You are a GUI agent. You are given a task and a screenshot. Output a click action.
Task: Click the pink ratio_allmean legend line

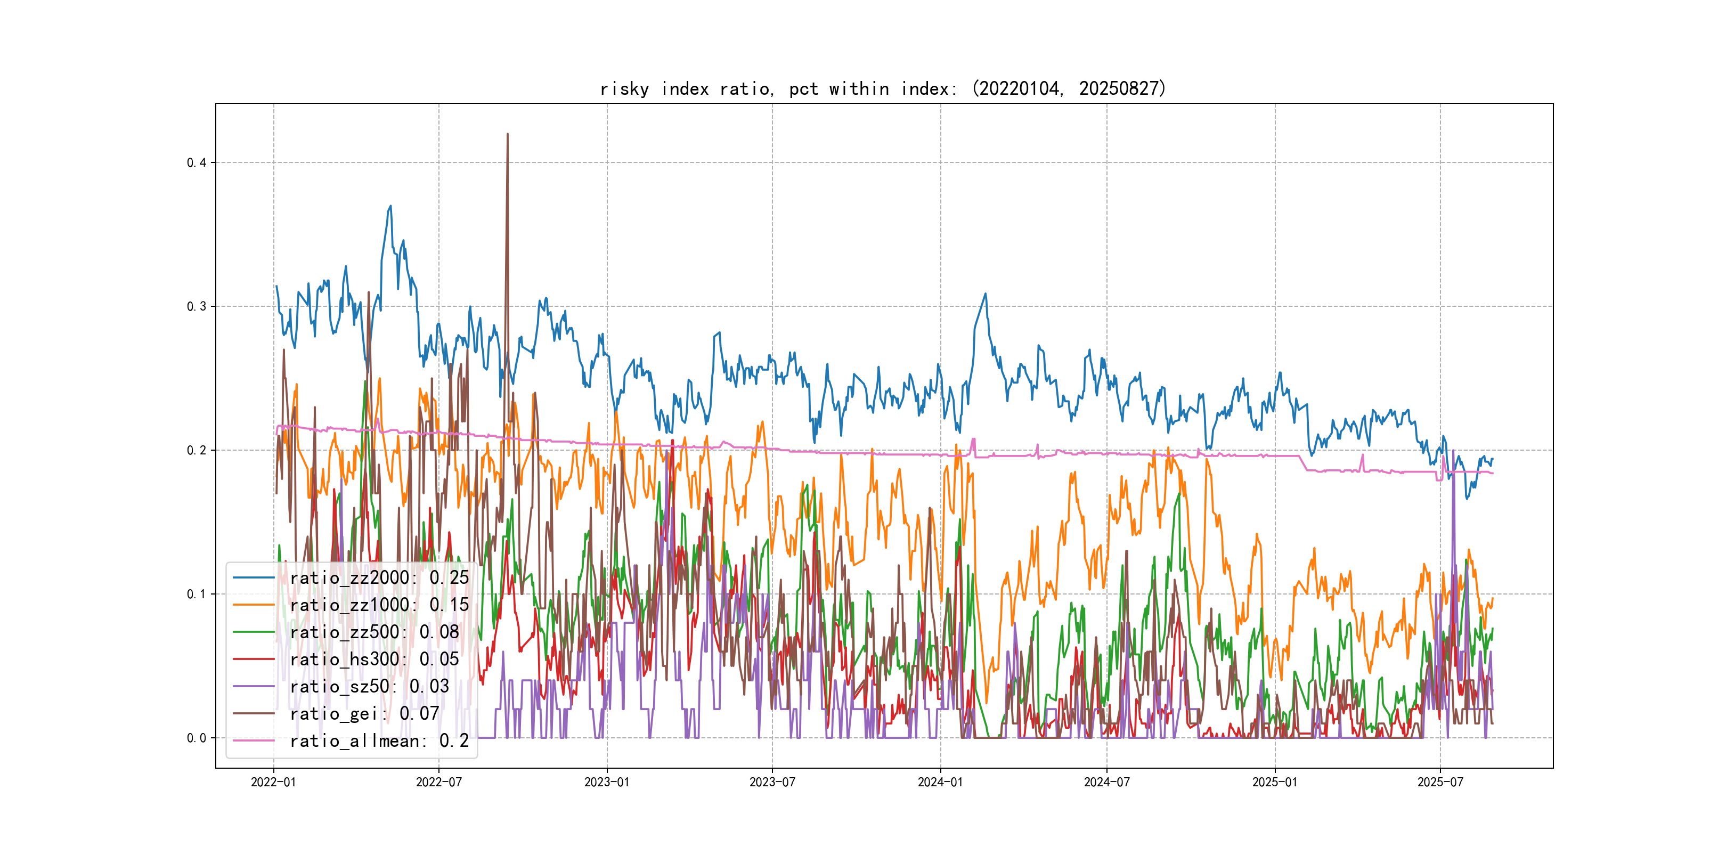pyautogui.click(x=253, y=741)
